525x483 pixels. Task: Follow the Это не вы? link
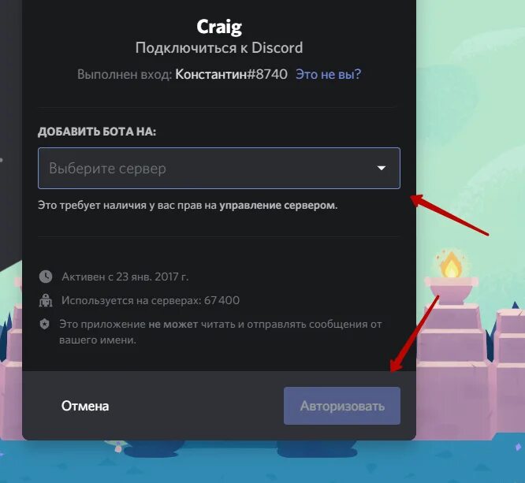coord(329,74)
